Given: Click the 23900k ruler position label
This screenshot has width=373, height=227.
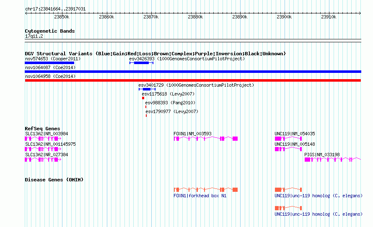Looking at the screenshot, I should (284, 17).
